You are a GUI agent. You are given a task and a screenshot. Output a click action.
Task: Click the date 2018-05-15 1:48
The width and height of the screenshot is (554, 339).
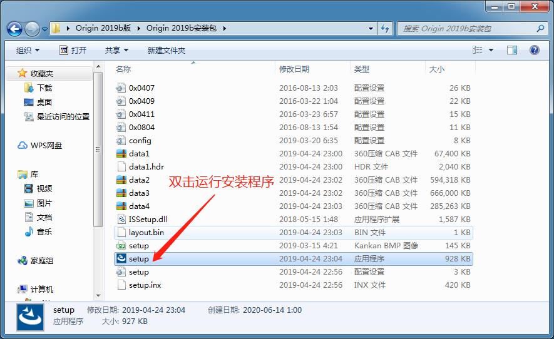309,220
